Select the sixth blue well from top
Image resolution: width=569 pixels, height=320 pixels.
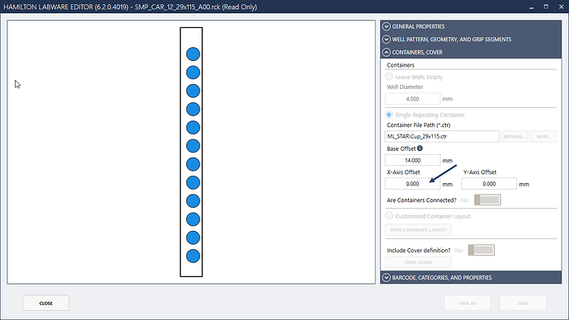(x=193, y=146)
